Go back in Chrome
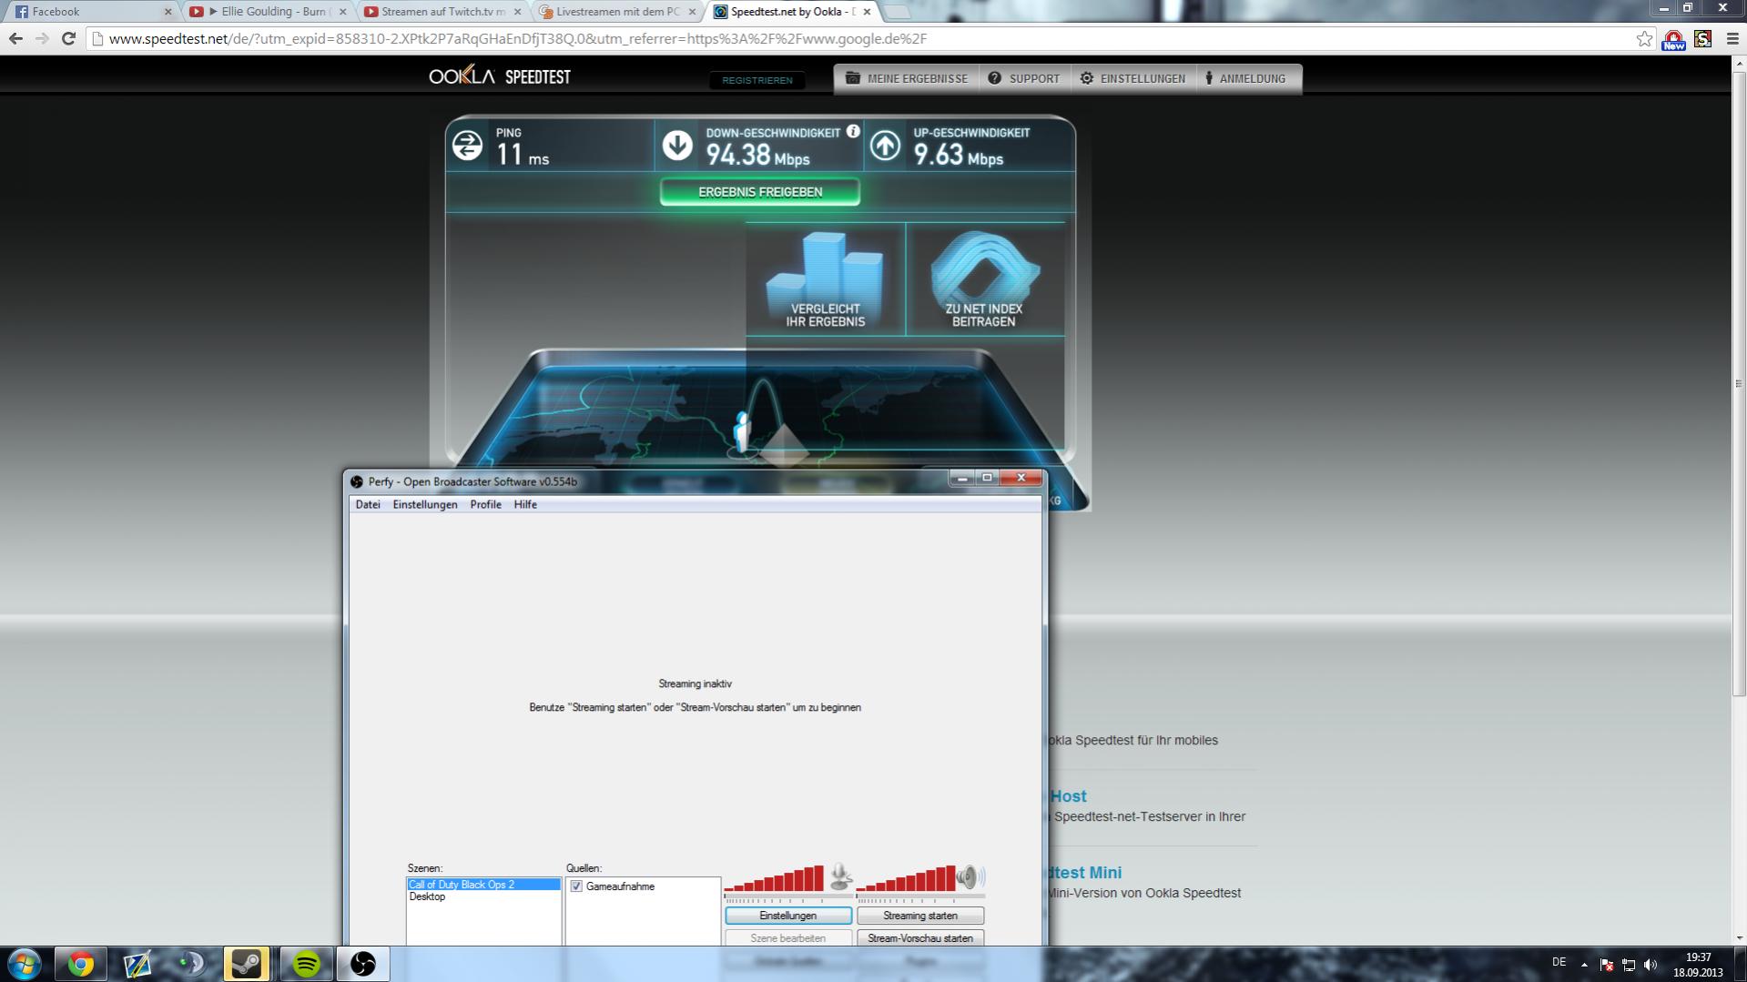Screen dimensions: 1747x982 [15, 38]
